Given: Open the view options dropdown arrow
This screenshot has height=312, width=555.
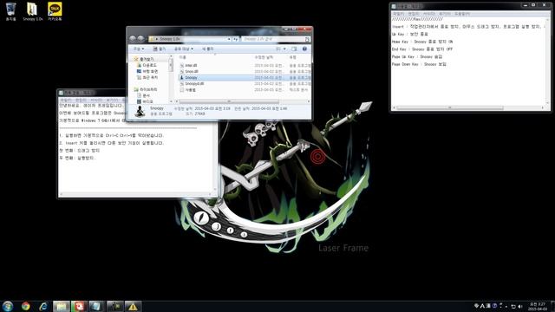Looking at the screenshot, I should [284, 49].
